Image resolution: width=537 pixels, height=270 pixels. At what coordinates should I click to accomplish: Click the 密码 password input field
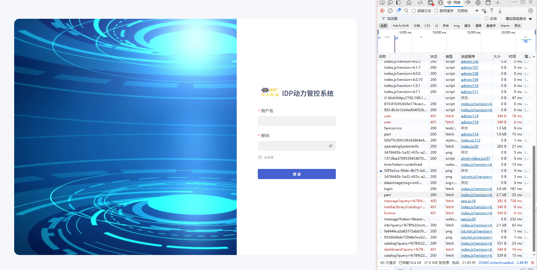(x=297, y=146)
